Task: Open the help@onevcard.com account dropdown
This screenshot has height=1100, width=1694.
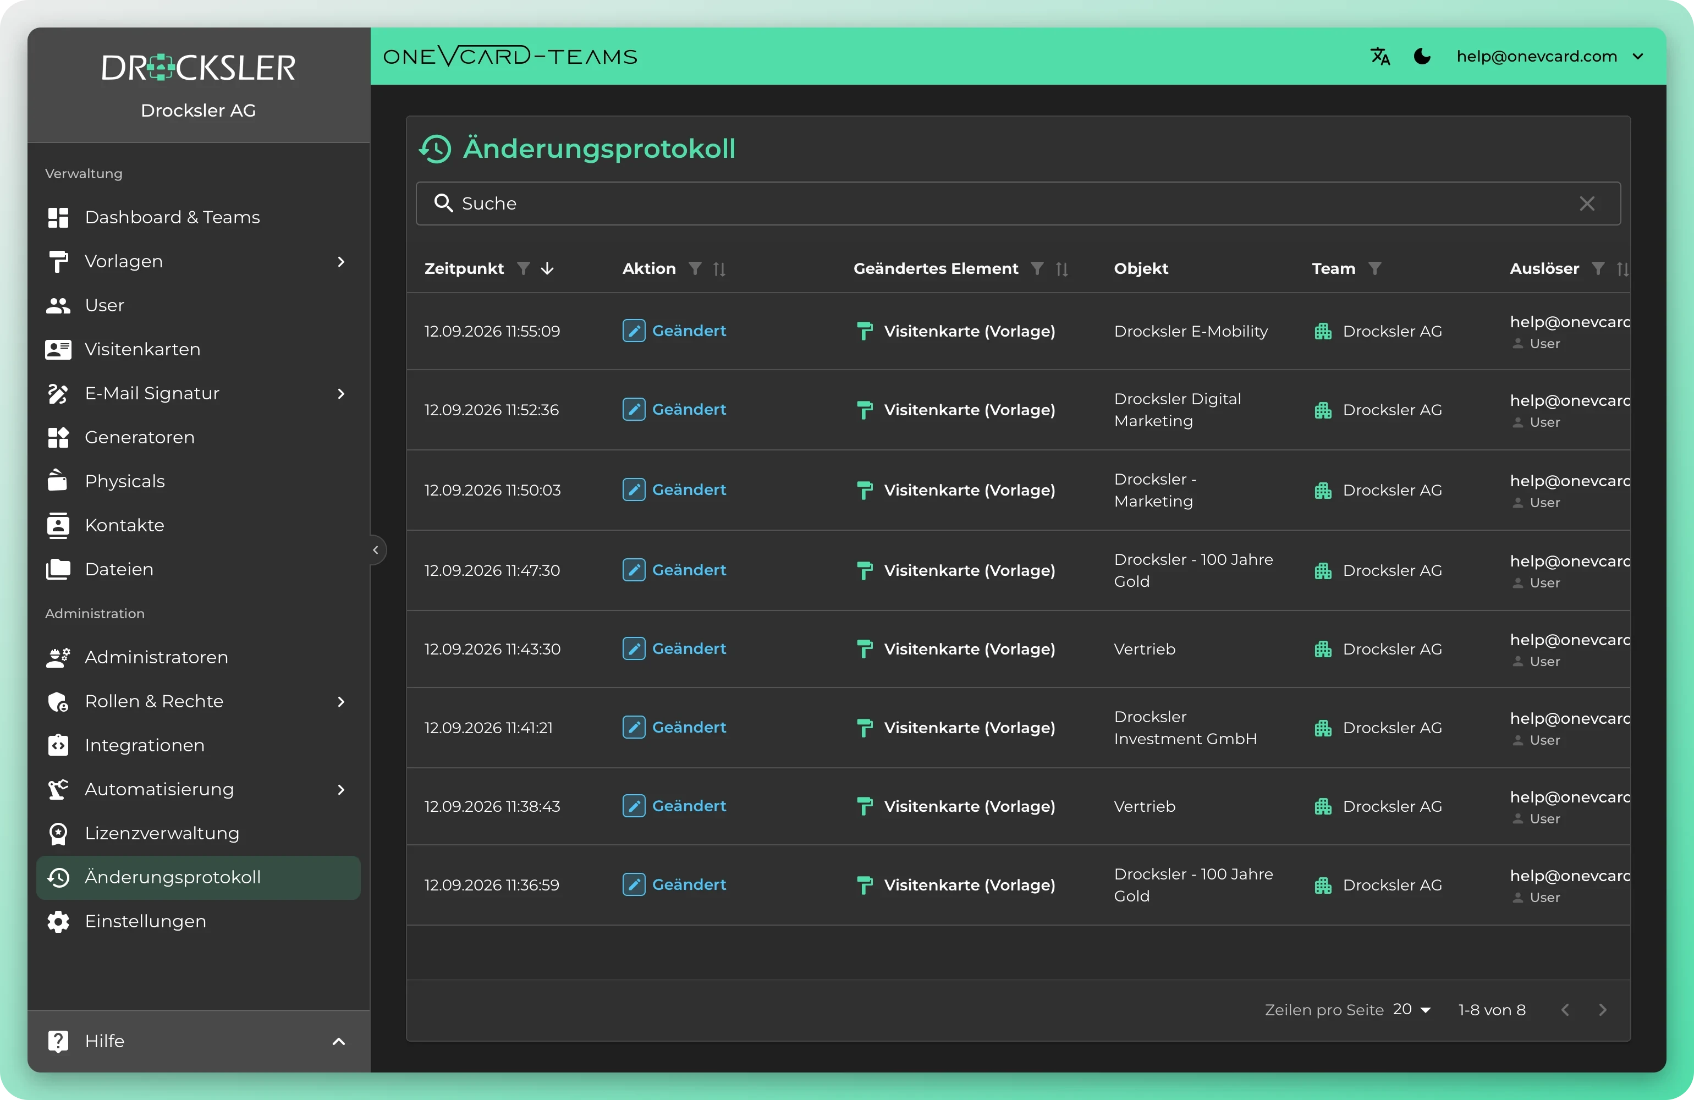Action: tap(1549, 56)
